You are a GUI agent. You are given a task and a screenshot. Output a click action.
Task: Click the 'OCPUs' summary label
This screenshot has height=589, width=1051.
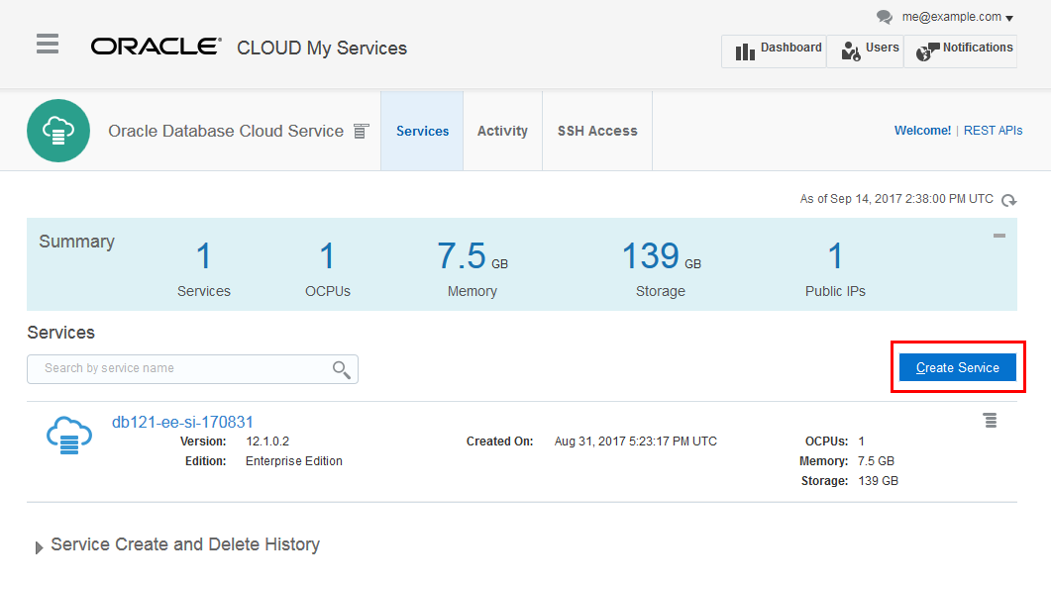(328, 291)
